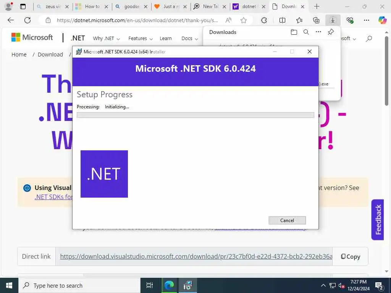Click the Microsoft logo
391x293 pixels.
pyautogui.click(x=32, y=37)
